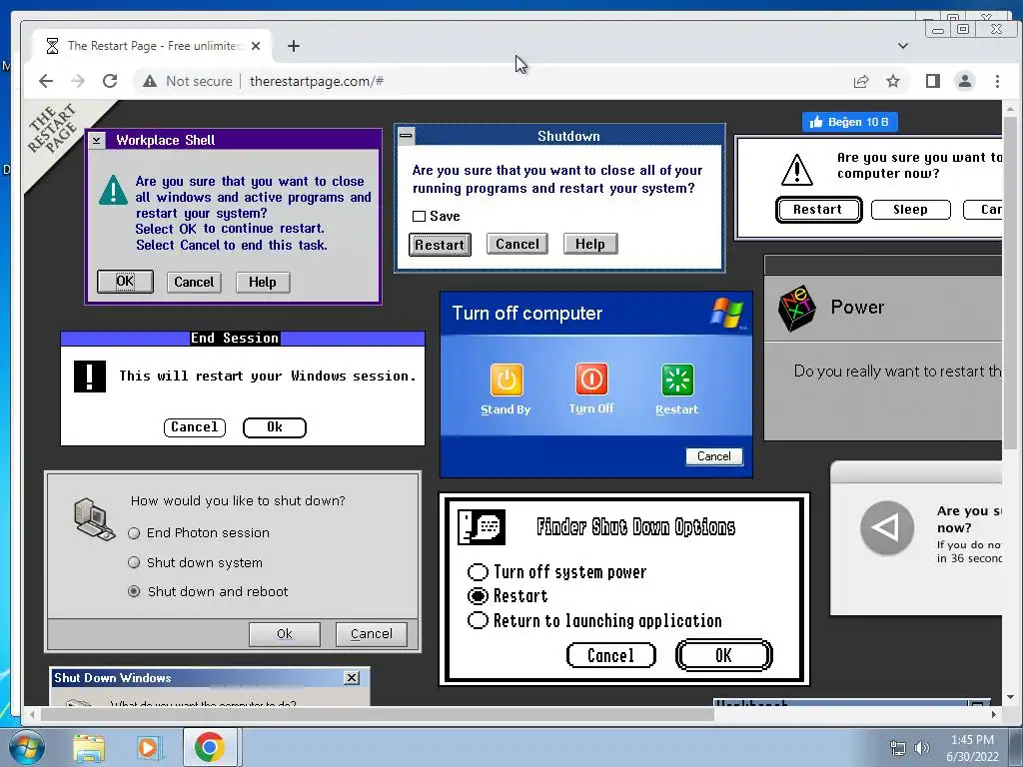The width and height of the screenshot is (1023, 767).
Task: Click Ok in the Photon shutdown dialog
Action: click(x=285, y=634)
